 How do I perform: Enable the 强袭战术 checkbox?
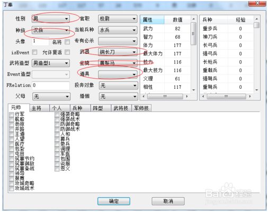57,119
